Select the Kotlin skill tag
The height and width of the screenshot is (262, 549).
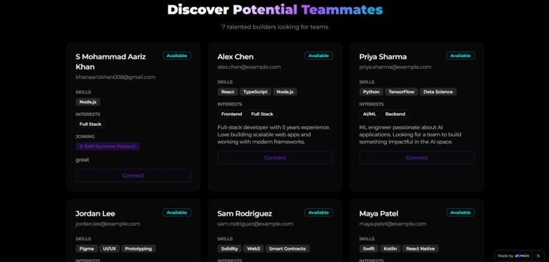390,248
